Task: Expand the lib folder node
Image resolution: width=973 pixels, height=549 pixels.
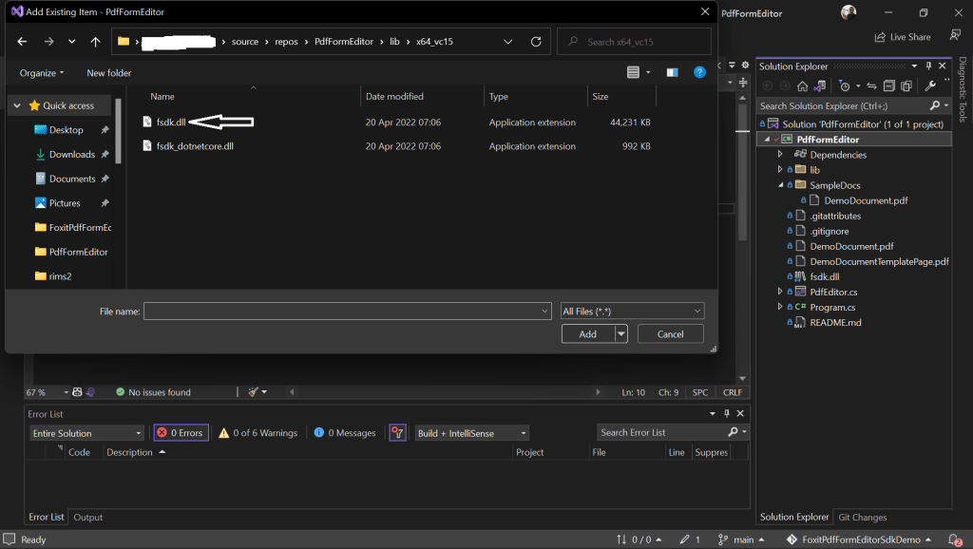Action: (780, 169)
